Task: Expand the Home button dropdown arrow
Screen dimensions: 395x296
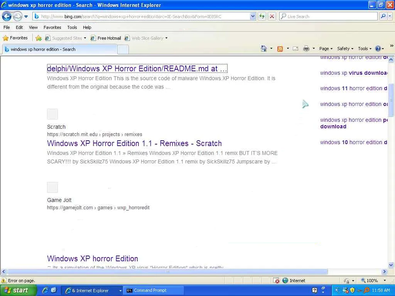Action: click(271, 48)
